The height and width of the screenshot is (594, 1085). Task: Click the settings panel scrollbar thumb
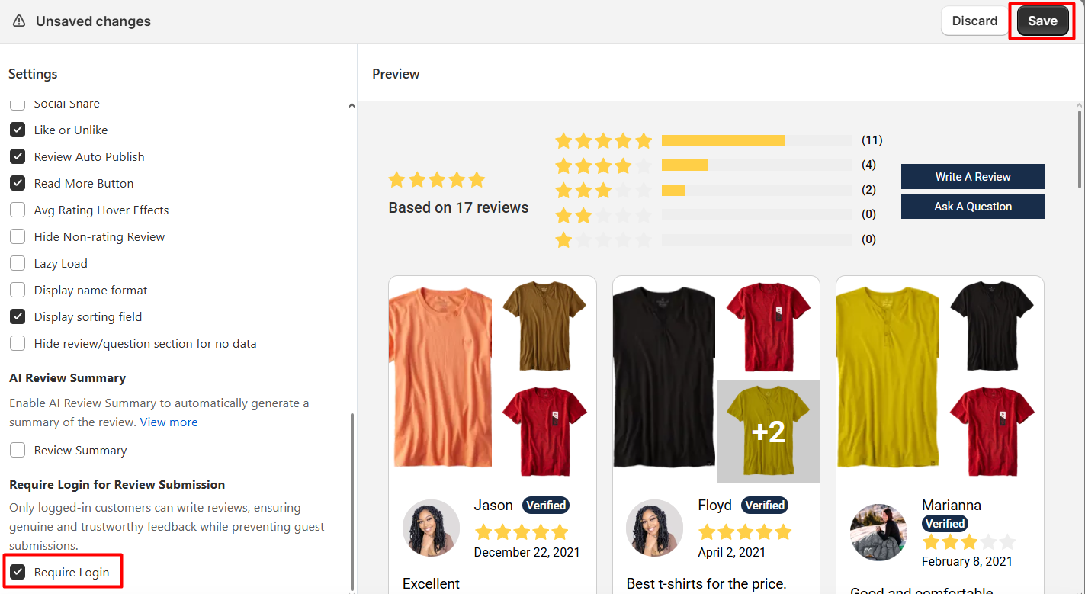click(x=352, y=501)
